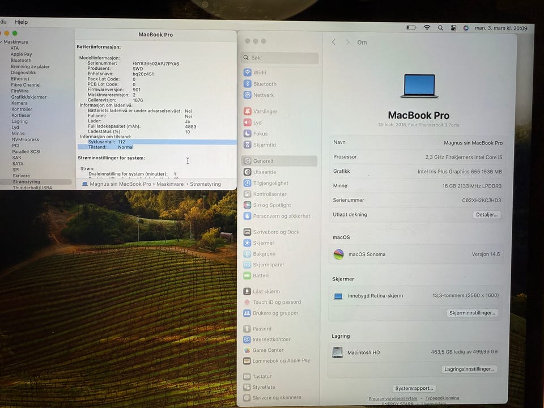Click Systemrapport button
The height and width of the screenshot is (408, 544).
[414, 389]
